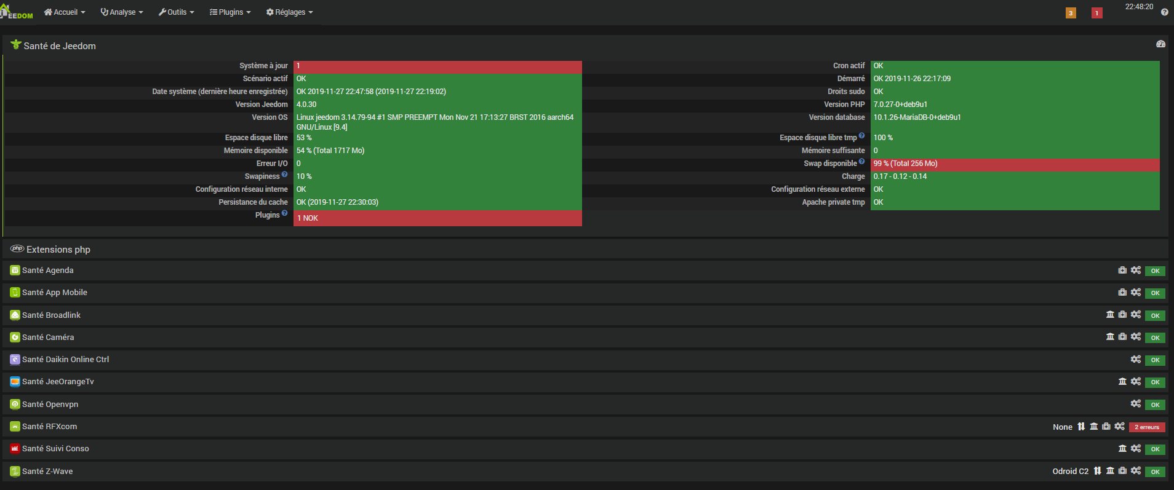Image resolution: width=1174 pixels, height=490 pixels.
Task: Click the red message badge showing 1
Action: coord(1096,13)
